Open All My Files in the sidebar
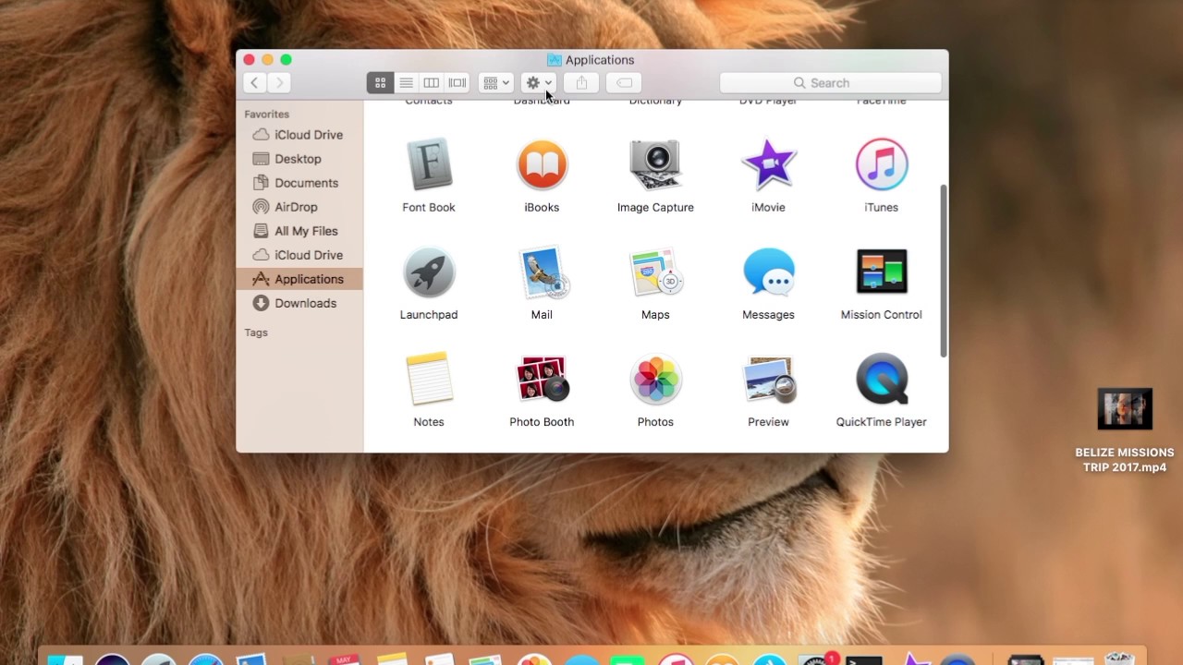 [x=299, y=231]
